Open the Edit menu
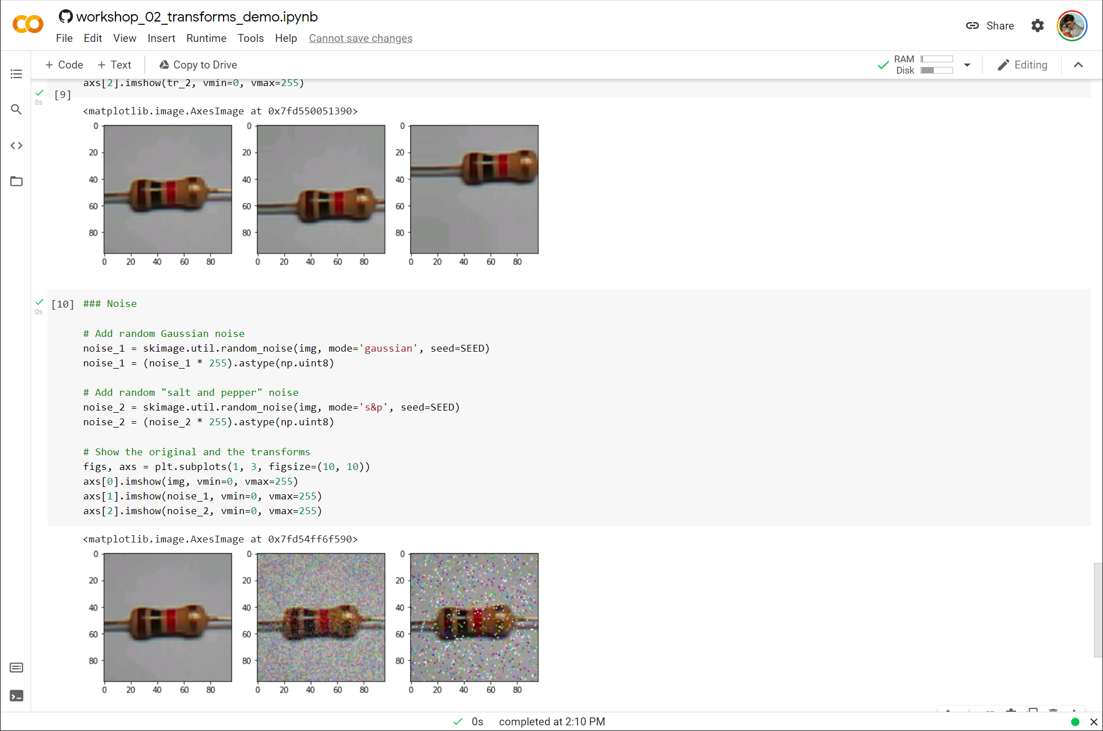The width and height of the screenshot is (1103, 731). [x=93, y=38]
